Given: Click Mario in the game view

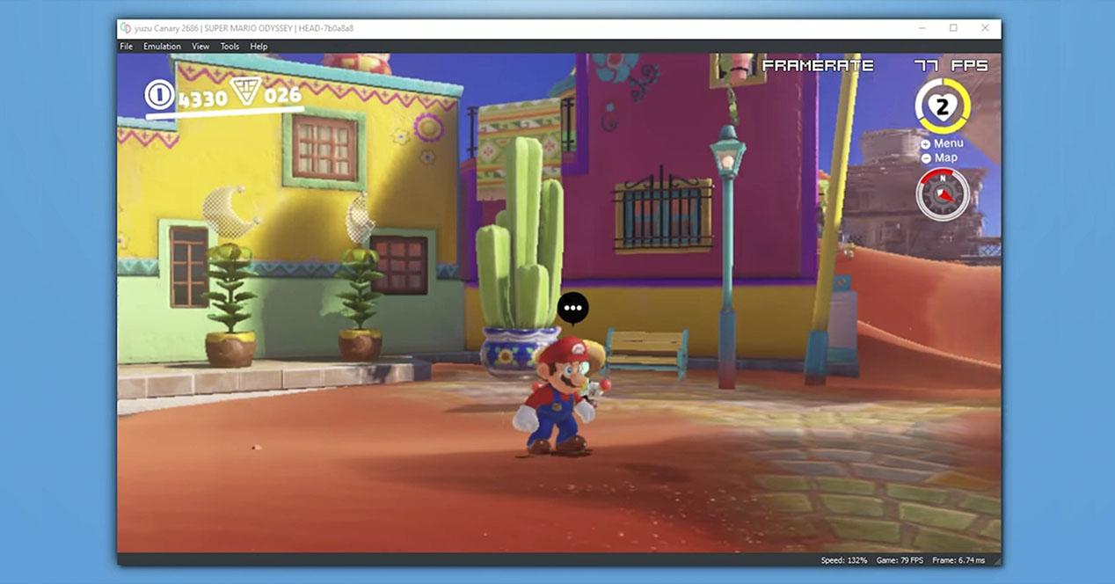Looking at the screenshot, I should pos(558,398).
